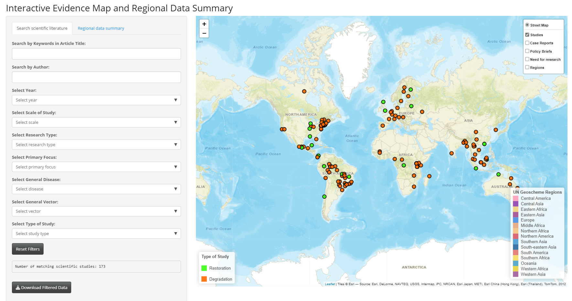Click the orange marker in Japan
Viewport: 572px width, 301px height.
pos(496,130)
